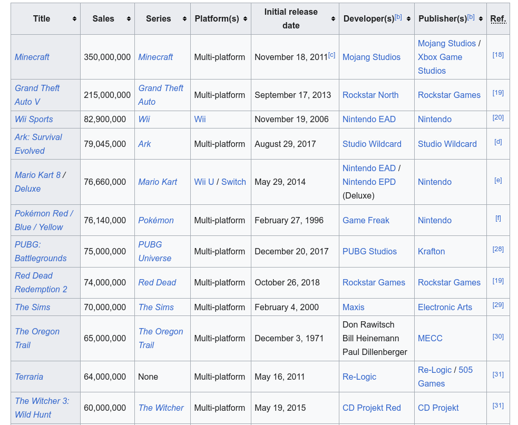The width and height of the screenshot is (518, 425).
Task: Open footnote [b] beside Developer(s) header
Action: (398, 17)
